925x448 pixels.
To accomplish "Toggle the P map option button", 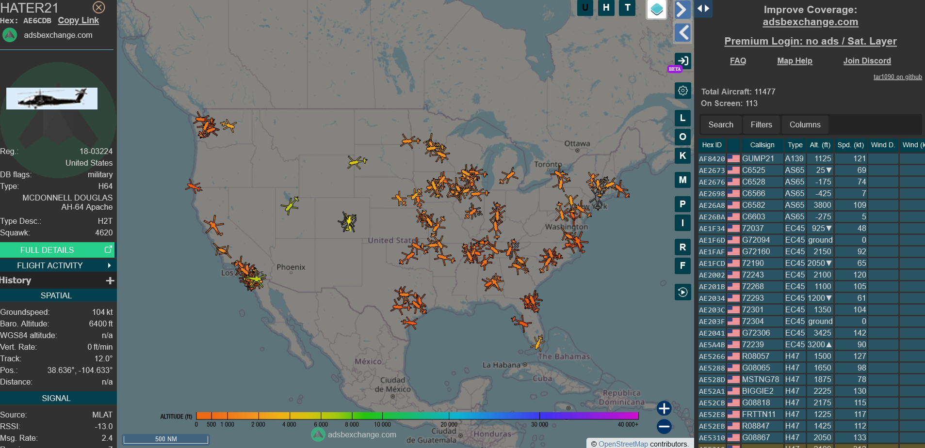I will click(682, 204).
